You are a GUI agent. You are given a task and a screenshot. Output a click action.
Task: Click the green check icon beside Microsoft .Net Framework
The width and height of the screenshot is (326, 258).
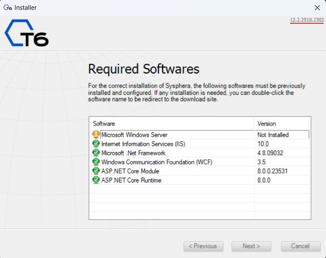coord(96,153)
